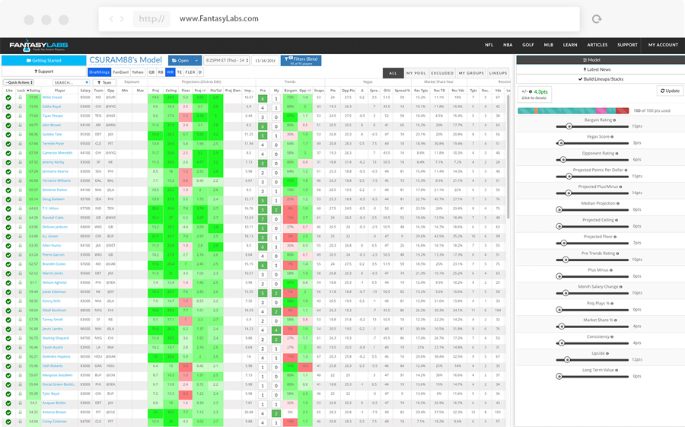Toggle the Like checkmark for Antonio Brown
This screenshot has width=685, height=427.
coord(8,413)
